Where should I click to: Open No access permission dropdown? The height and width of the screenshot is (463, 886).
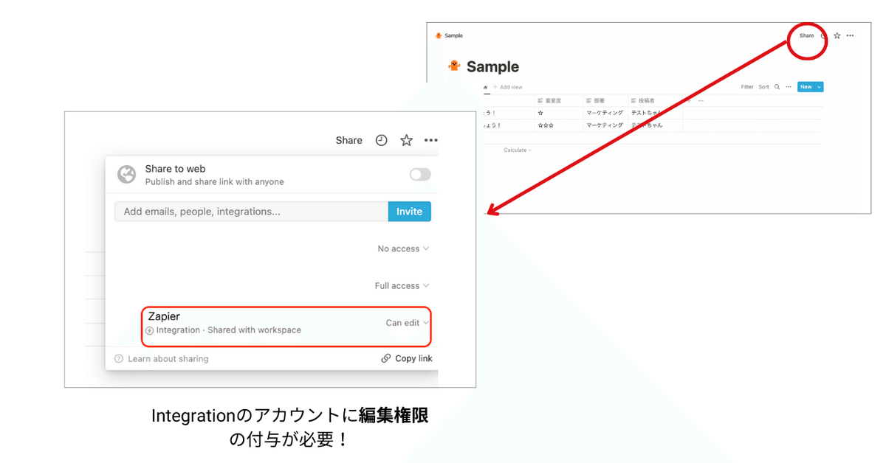tap(403, 249)
